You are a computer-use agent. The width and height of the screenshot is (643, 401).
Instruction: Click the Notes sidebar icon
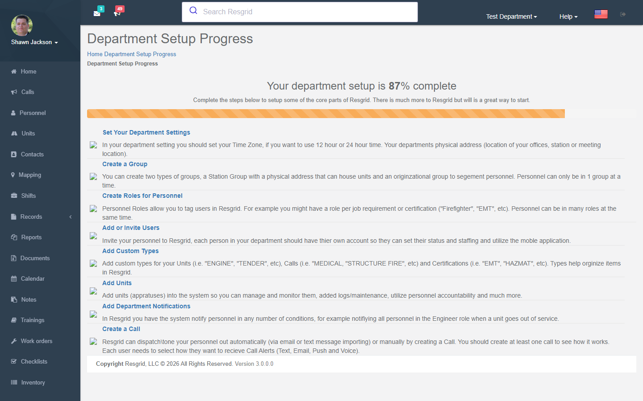tap(14, 300)
